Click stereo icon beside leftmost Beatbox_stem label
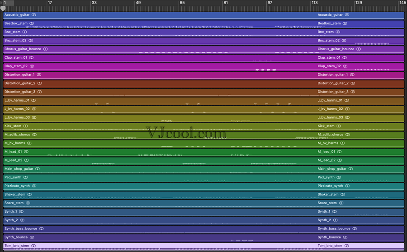 (x=32, y=23)
